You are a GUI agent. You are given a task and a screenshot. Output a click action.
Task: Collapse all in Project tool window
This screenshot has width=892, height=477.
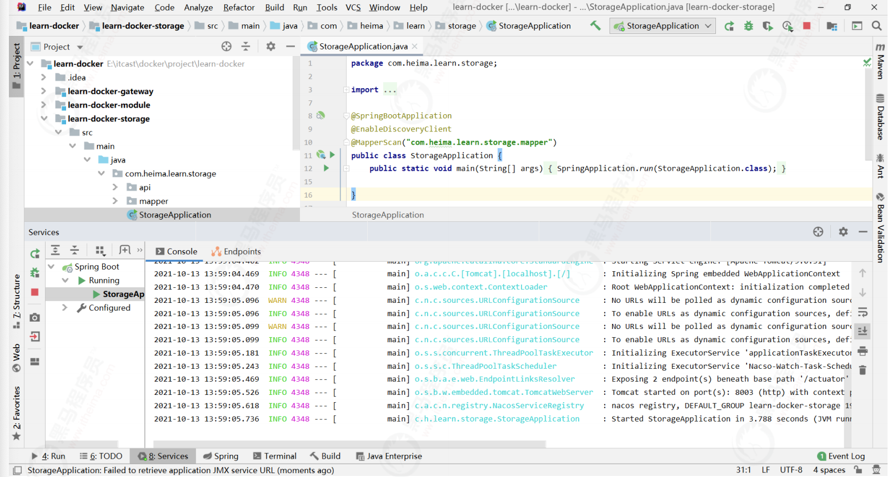click(245, 47)
